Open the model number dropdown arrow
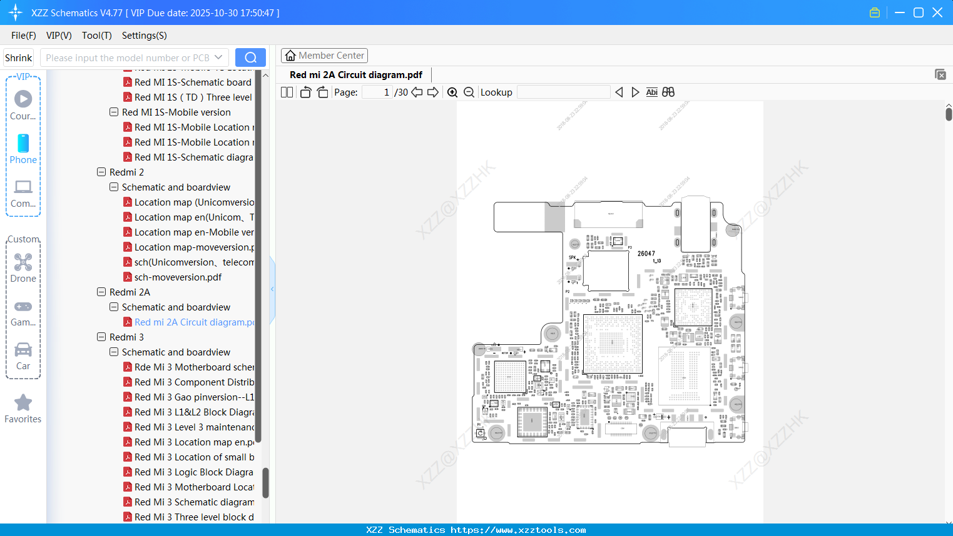The width and height of the screenshot is (953, 536). click(x=218, y=57)
